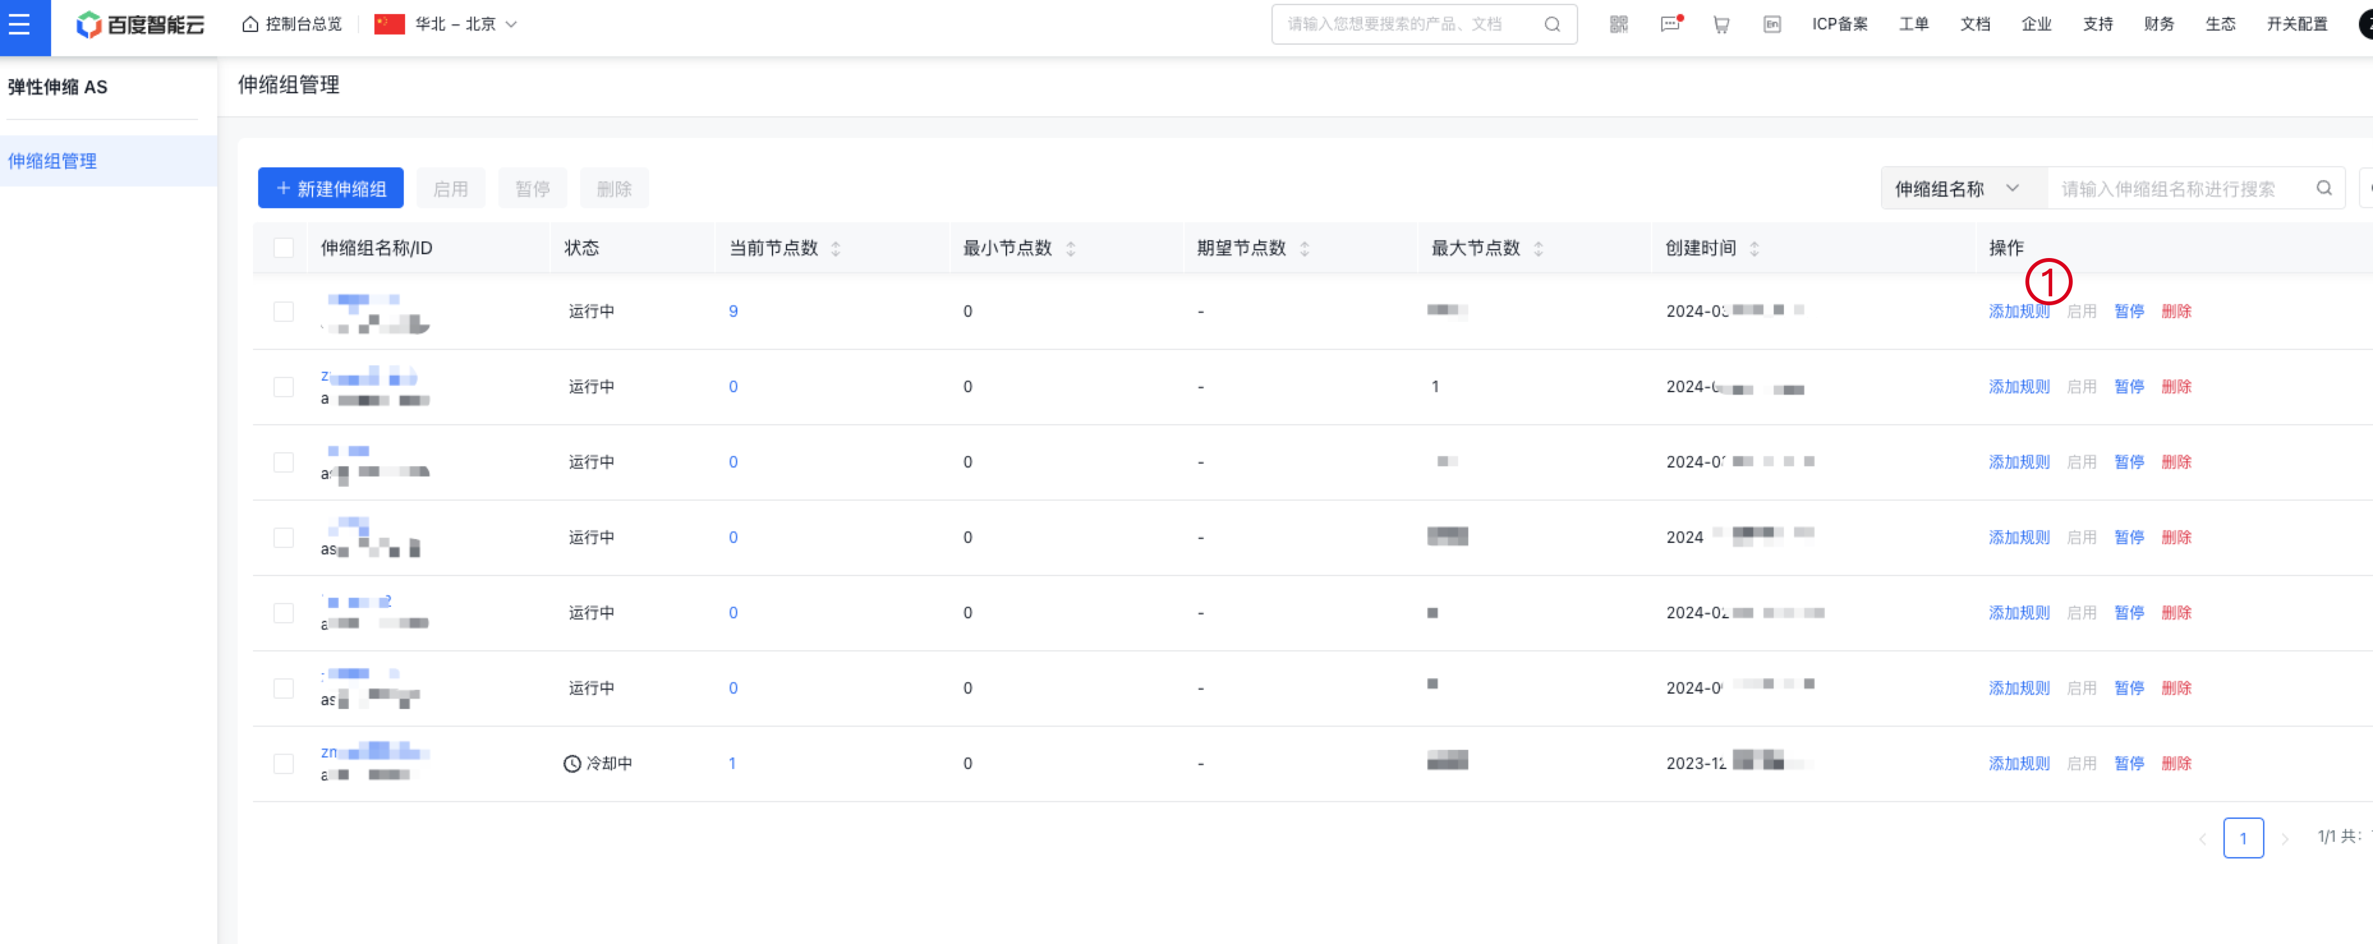2373x944 pixels.
Task: Click 添加规则 in the 冷却中 row
Action: [x=2018, y=765]
